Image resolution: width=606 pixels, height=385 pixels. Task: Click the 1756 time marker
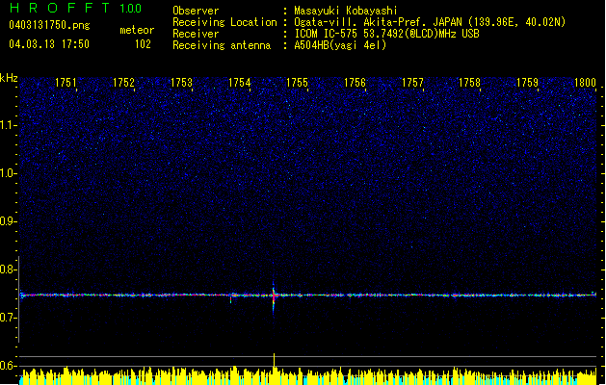click(355, 83)
